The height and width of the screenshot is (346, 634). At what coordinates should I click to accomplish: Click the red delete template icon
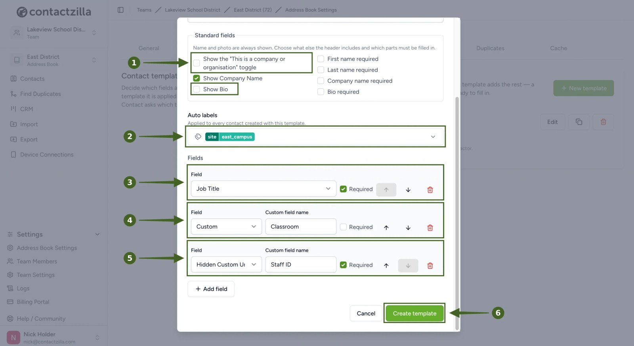pyautogui.click(x=603, y=122)
